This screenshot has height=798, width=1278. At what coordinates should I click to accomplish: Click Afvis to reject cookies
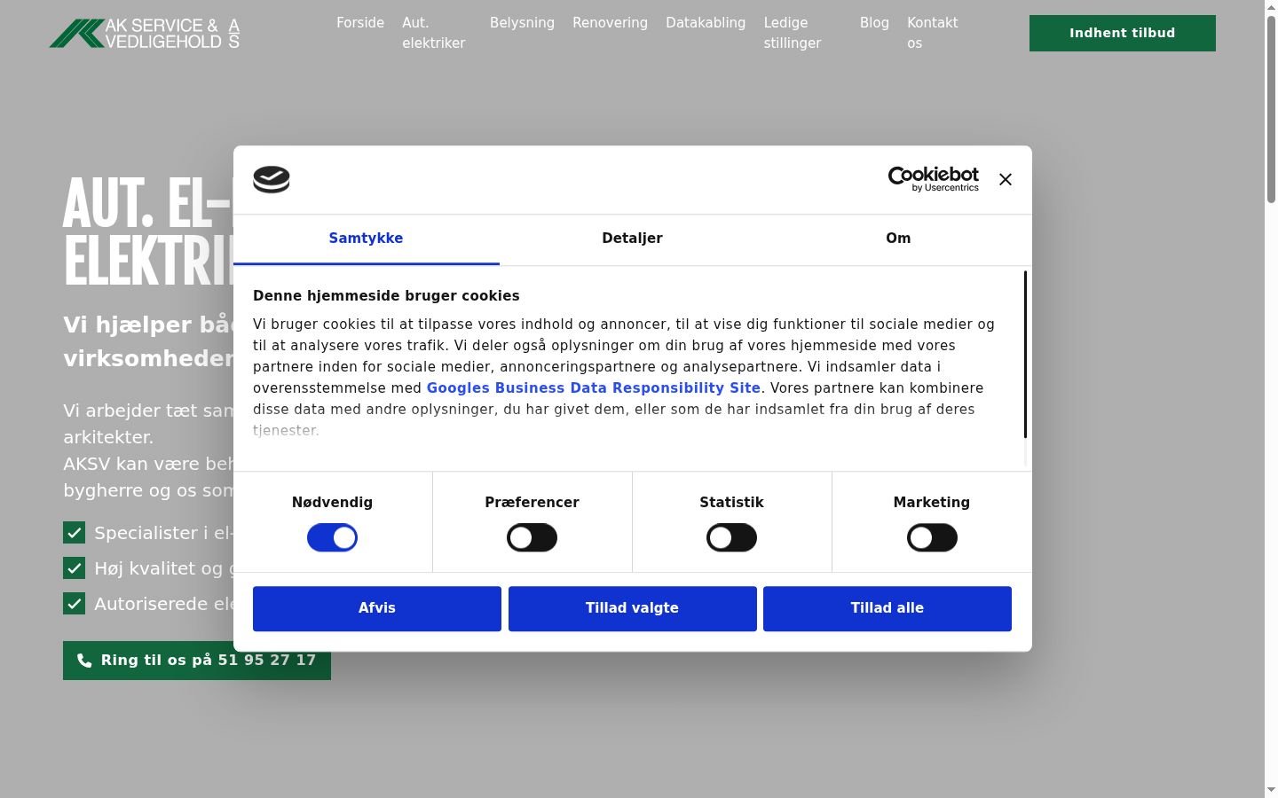click(377, 608)
